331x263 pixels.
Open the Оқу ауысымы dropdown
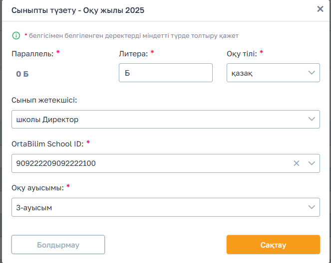pos(166,207)
